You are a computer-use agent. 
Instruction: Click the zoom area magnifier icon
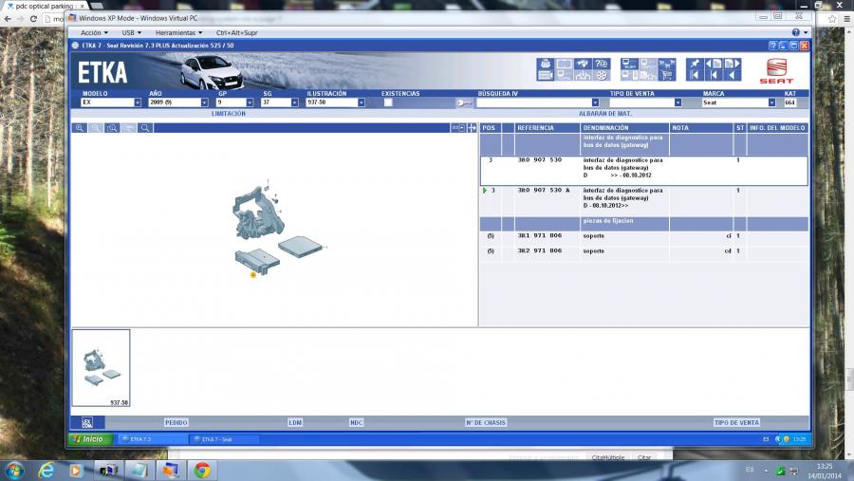coord(112,128)
